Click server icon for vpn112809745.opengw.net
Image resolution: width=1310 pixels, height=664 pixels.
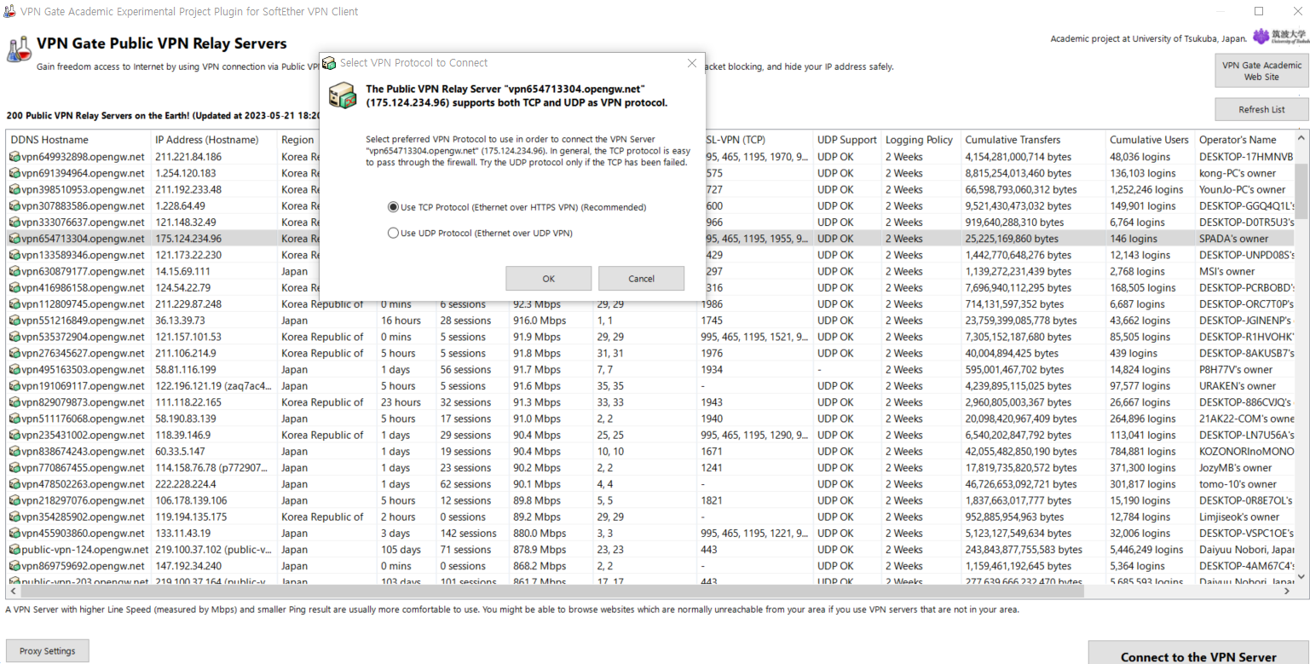click(x=14, y=304)
